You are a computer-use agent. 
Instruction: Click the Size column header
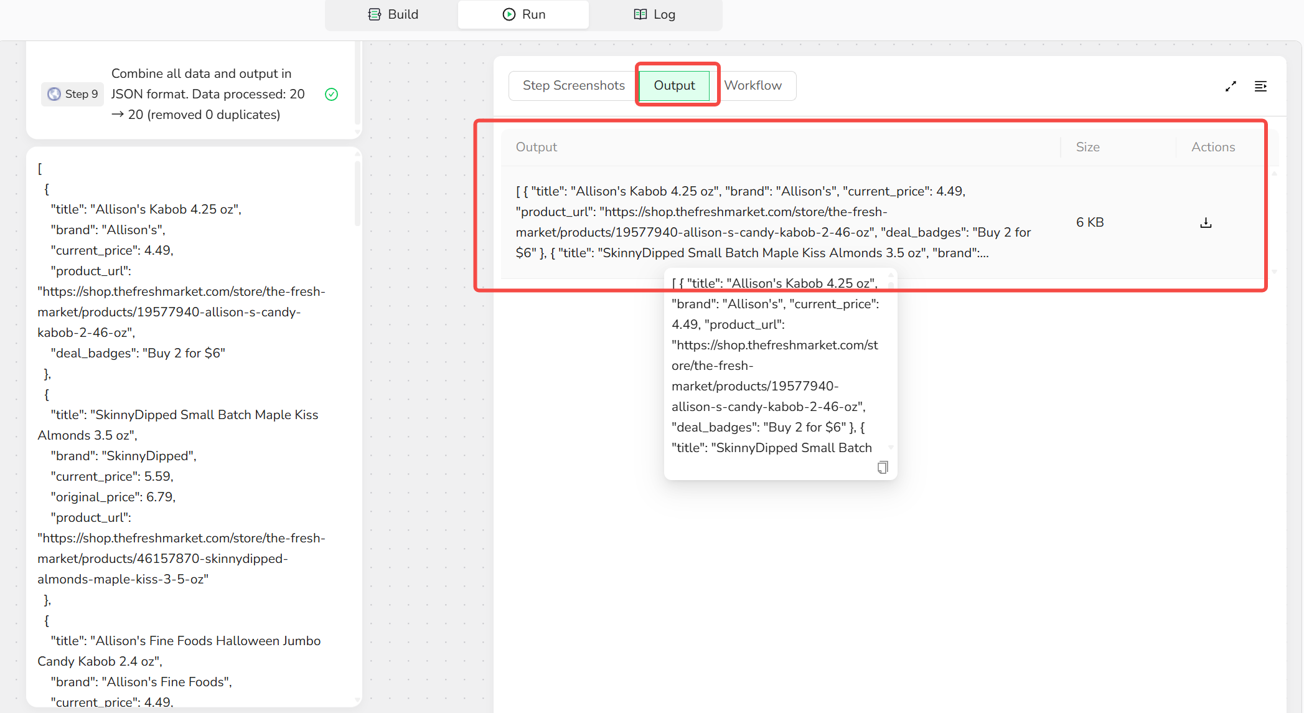[1087, 147]
